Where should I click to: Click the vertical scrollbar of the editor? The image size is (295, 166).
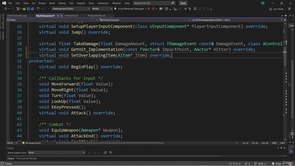[x=285, y=56]
